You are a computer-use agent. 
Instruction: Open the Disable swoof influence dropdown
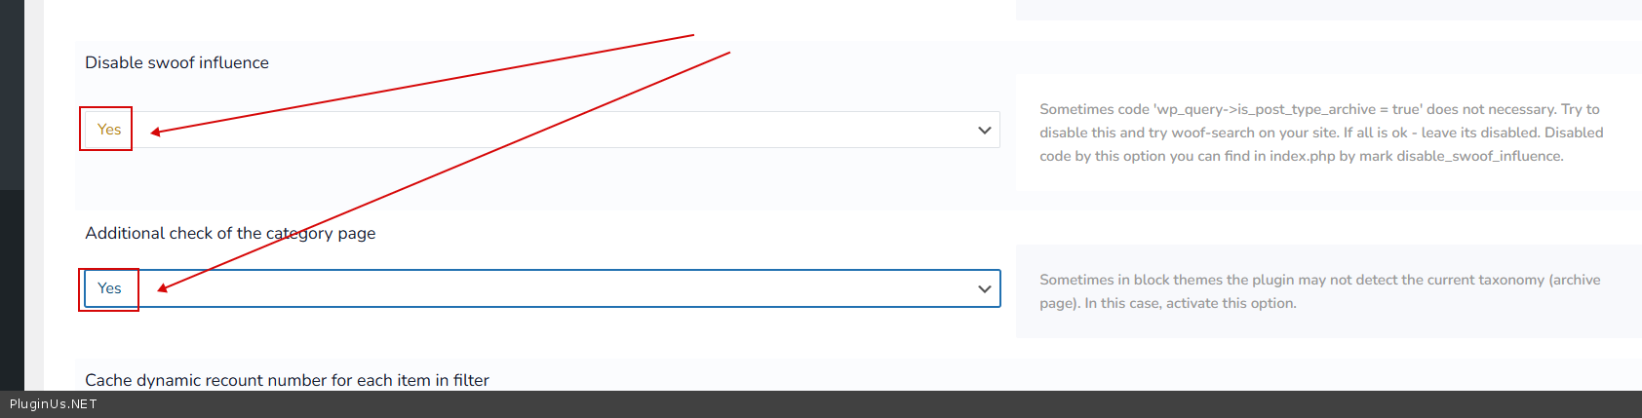click(x=542, y=130)
